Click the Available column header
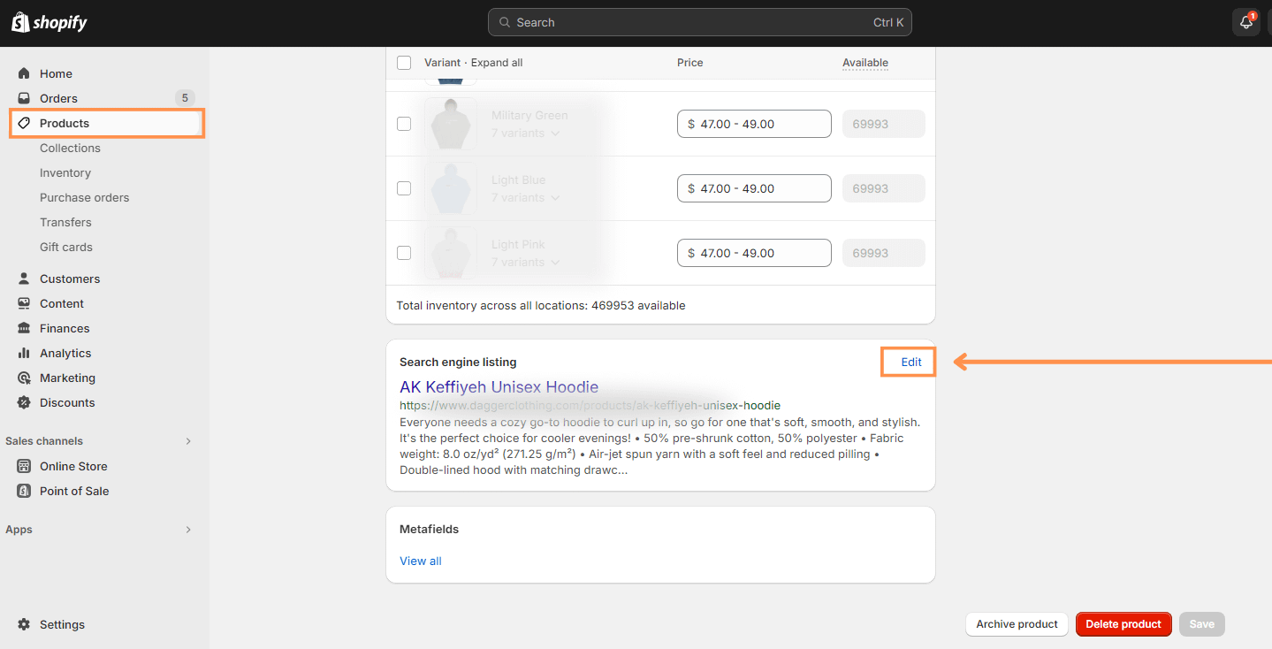 [x=865, y=63]
